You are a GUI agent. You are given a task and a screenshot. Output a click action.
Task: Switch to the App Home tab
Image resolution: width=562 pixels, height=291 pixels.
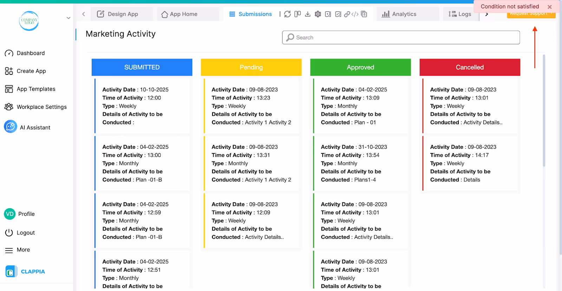pos(188,14)
